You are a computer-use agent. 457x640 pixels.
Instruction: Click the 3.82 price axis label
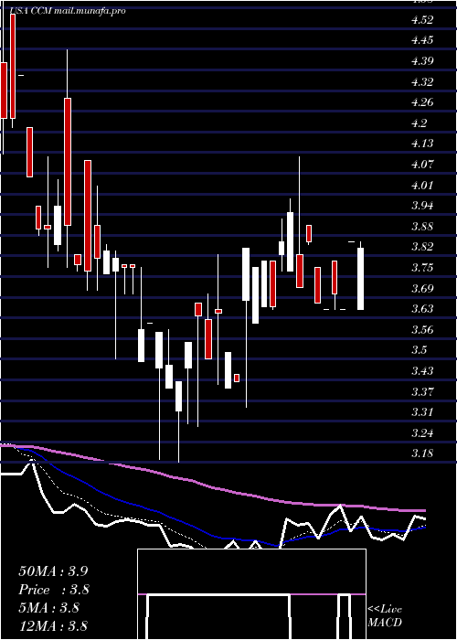pos(422,247)
